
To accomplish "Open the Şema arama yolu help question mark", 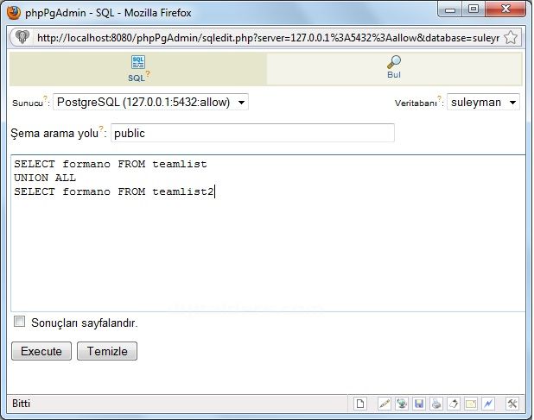I will (x=101, y=129).
